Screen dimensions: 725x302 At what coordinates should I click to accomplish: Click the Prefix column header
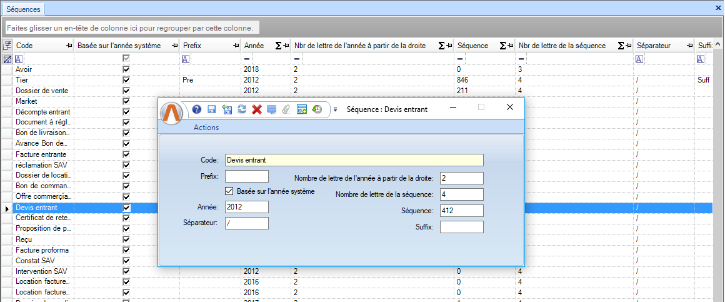point(192,46)
